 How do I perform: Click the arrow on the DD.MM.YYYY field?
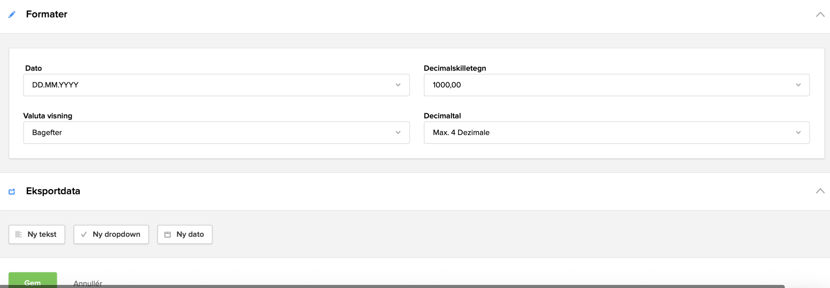398,85
